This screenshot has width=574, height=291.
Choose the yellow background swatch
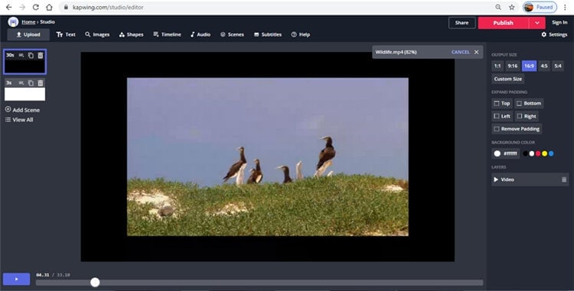coord(544,154)
